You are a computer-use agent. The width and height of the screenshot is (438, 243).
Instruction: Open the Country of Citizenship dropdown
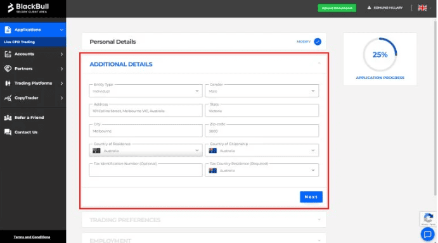262,151
